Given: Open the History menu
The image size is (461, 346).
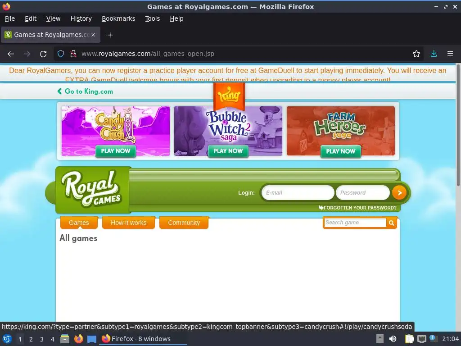Looking at the screenshot, I should pyautogui.click(x=81, y=18).
